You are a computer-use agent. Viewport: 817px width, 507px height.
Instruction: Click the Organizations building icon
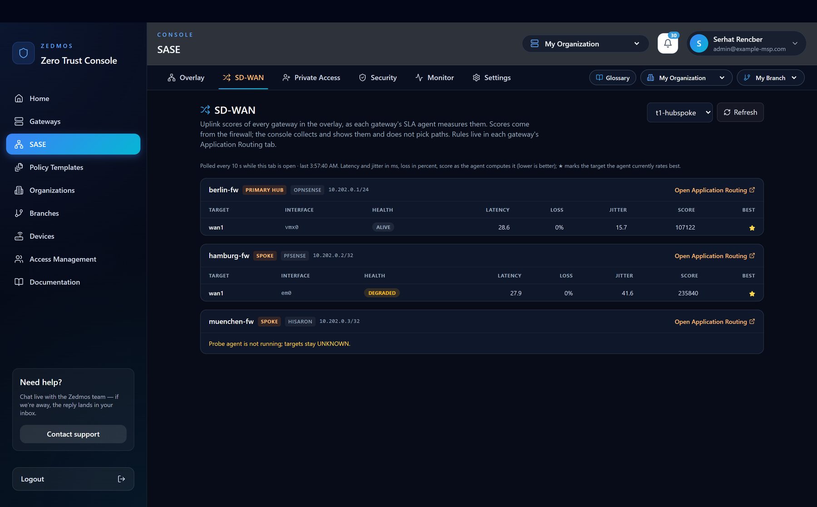[19, 190]
